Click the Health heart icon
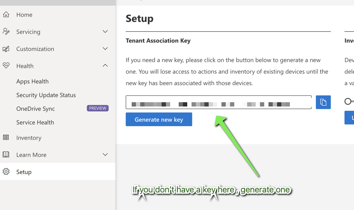The width and height of the screenshot is (354, 210). (x=6, y=66)
